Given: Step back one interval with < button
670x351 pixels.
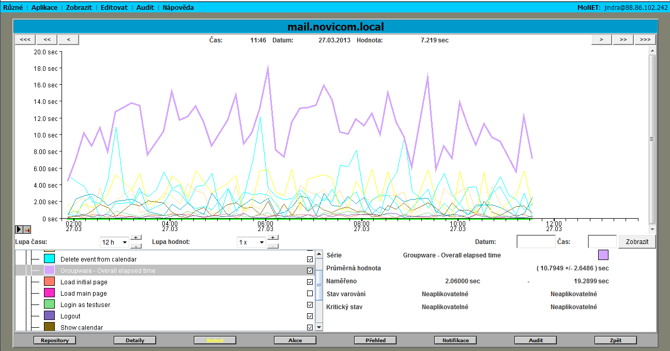Looking at the screenshot, I should coord(68,39).
